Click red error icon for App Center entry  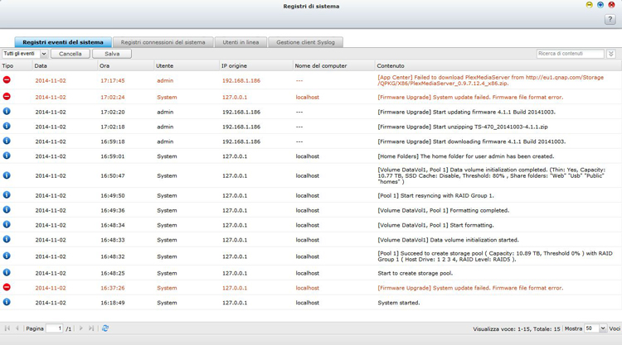pyautogui.click(x=7, y=80)
